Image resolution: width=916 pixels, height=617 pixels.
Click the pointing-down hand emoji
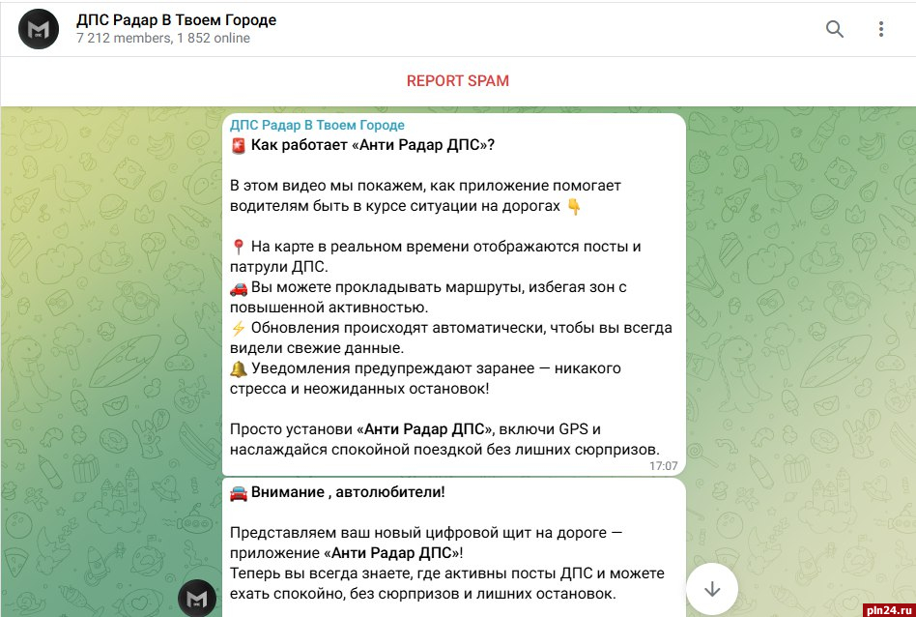pyautogui.click(x=574, y=206)
